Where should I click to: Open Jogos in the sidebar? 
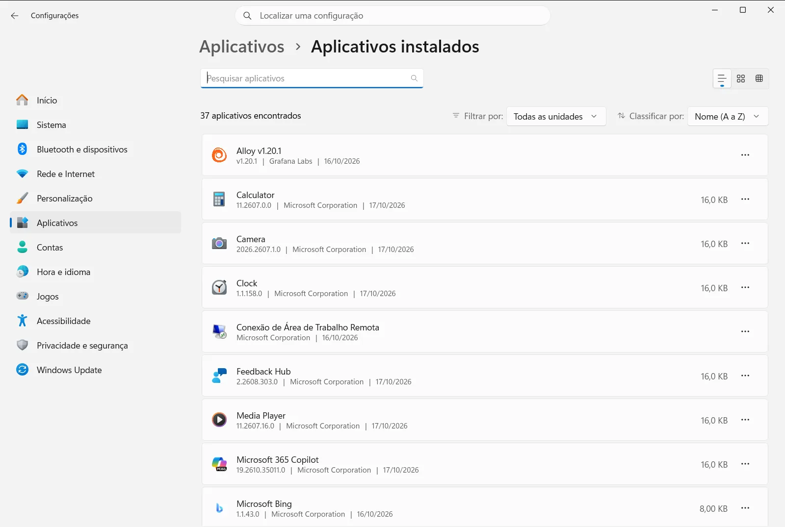(x=96, y=297)
